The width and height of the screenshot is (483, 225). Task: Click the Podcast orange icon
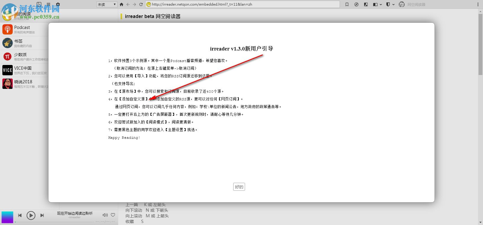pos(7,30)
